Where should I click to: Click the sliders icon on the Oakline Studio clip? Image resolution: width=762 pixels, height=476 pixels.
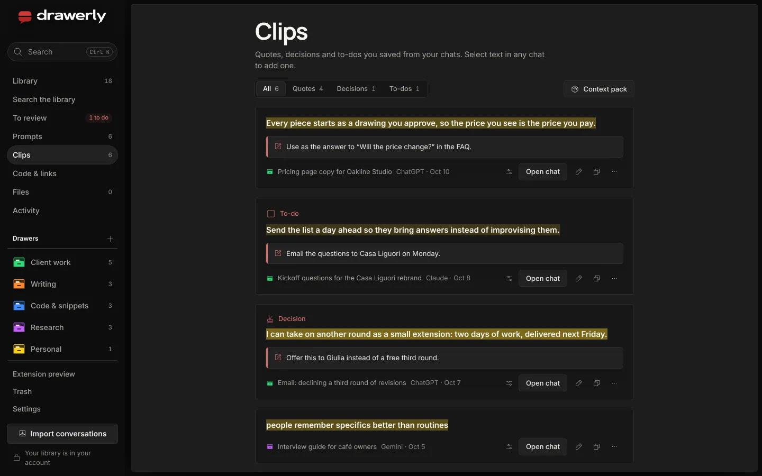(509, 172)
